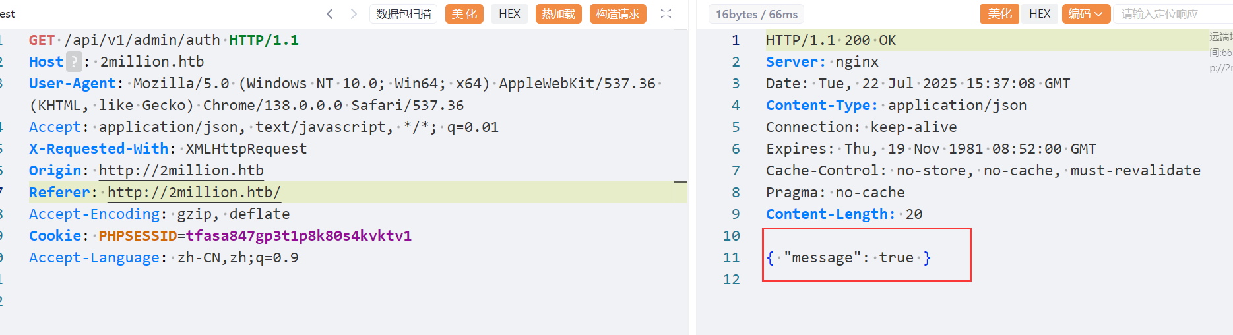1233x335 pixels.
Task: Click the question mark icon beside Host
Action: click(74, 62)
